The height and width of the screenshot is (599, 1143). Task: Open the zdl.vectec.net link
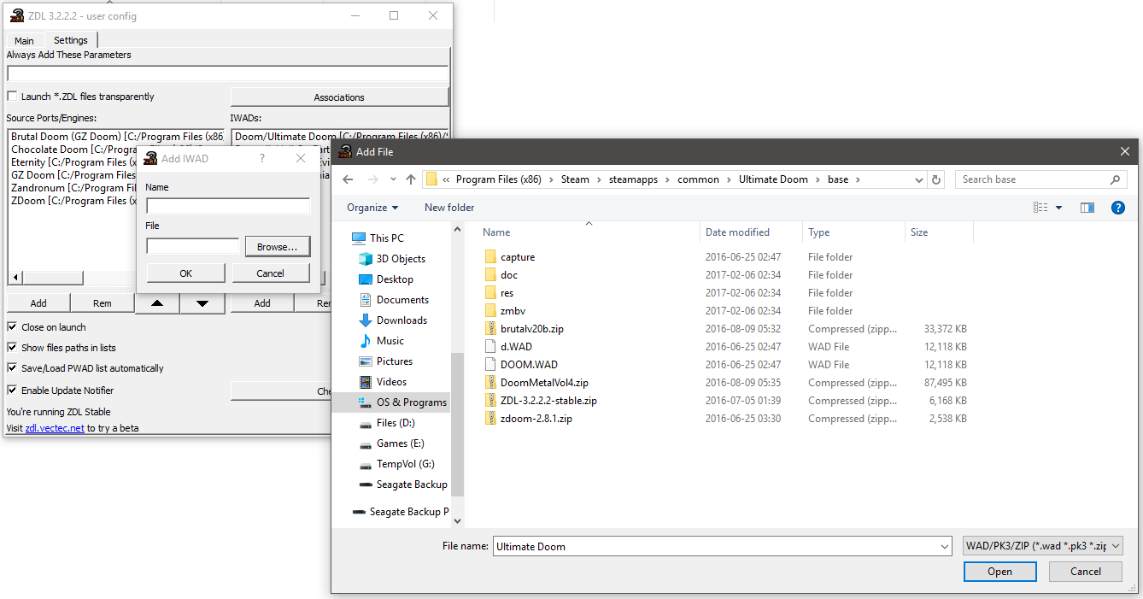click(55, 428)
